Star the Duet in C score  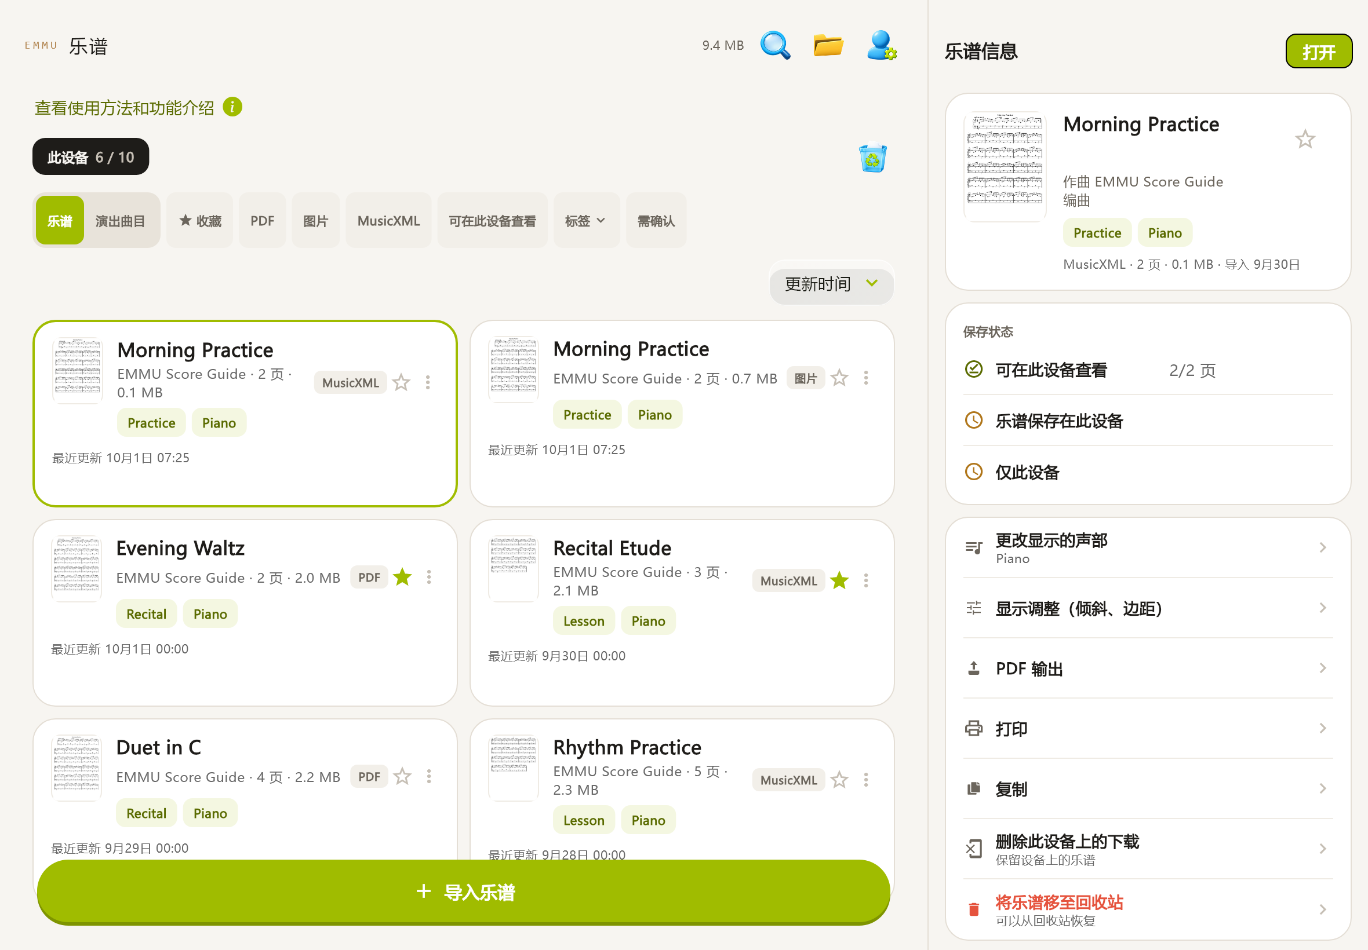click(403, 776)
